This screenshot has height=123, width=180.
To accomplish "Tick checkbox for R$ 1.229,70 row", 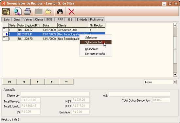I will (4, 39).
